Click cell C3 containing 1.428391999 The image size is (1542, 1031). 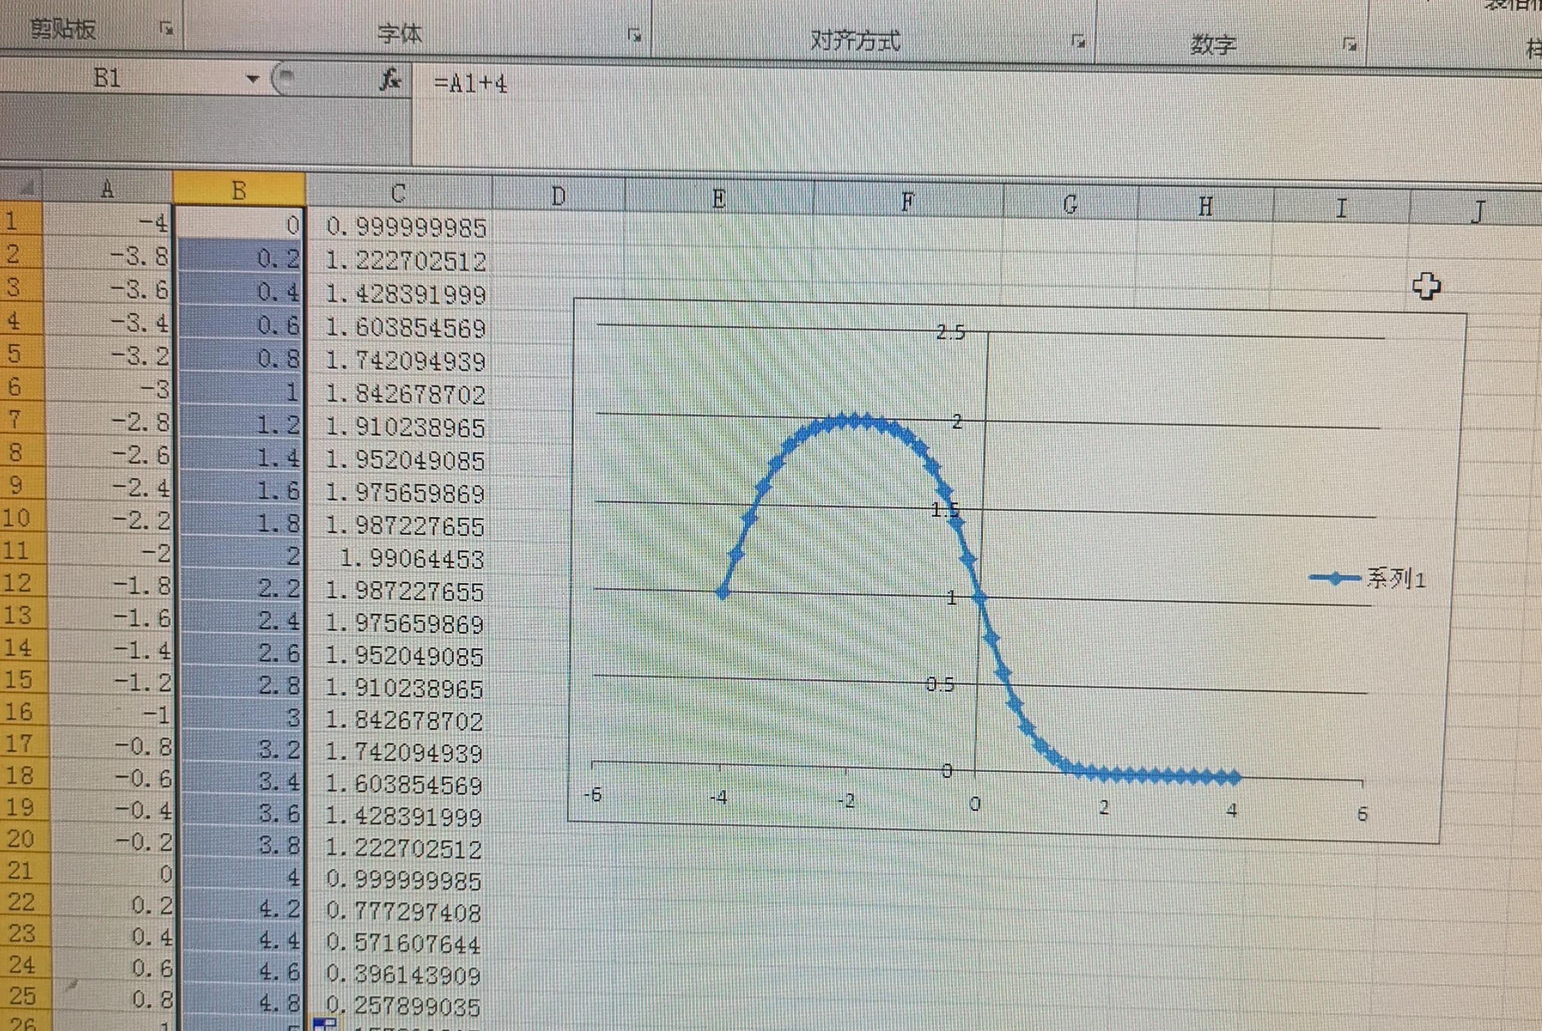pos(400,294)
